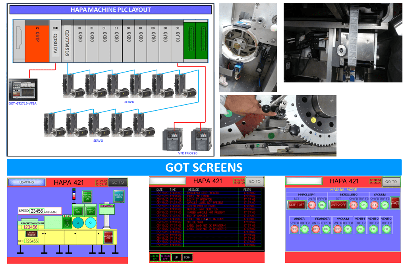Click the GOT SCREENS blue banner
The image size is (406, 264).
[x=204, y=167]
